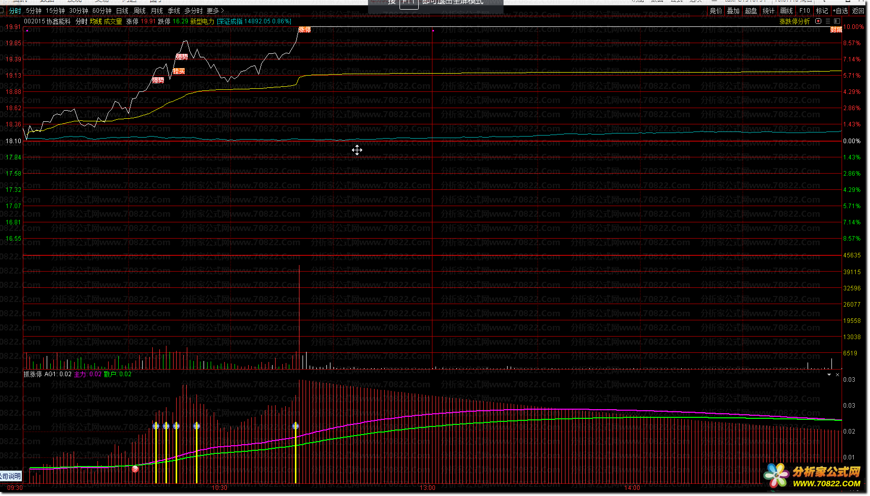The image size is (870, 496).
Task: Switch to the 60分钟 chart period
Action: (102, 11)
